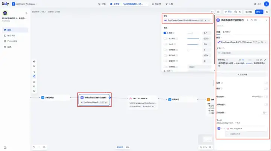This screenshot has width=271, height=151.
Task: Click the Preview (预览) button in top toolbar
Action: click(228, 12)
